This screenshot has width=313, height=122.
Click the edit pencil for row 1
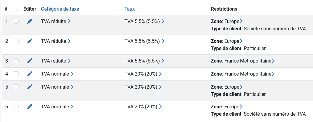(x=29, y=21)
